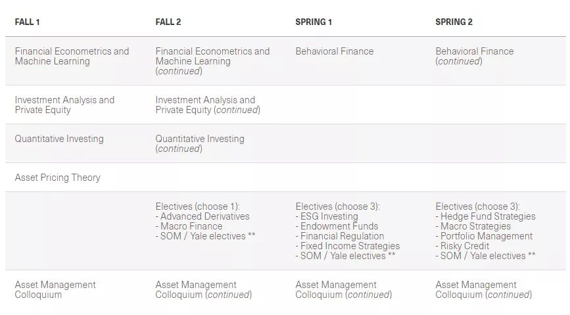Click Asset Management Colloquium in Fall 1
This screenshot has width=570, height=315.
pyautogui.click(x=55, y=289)
